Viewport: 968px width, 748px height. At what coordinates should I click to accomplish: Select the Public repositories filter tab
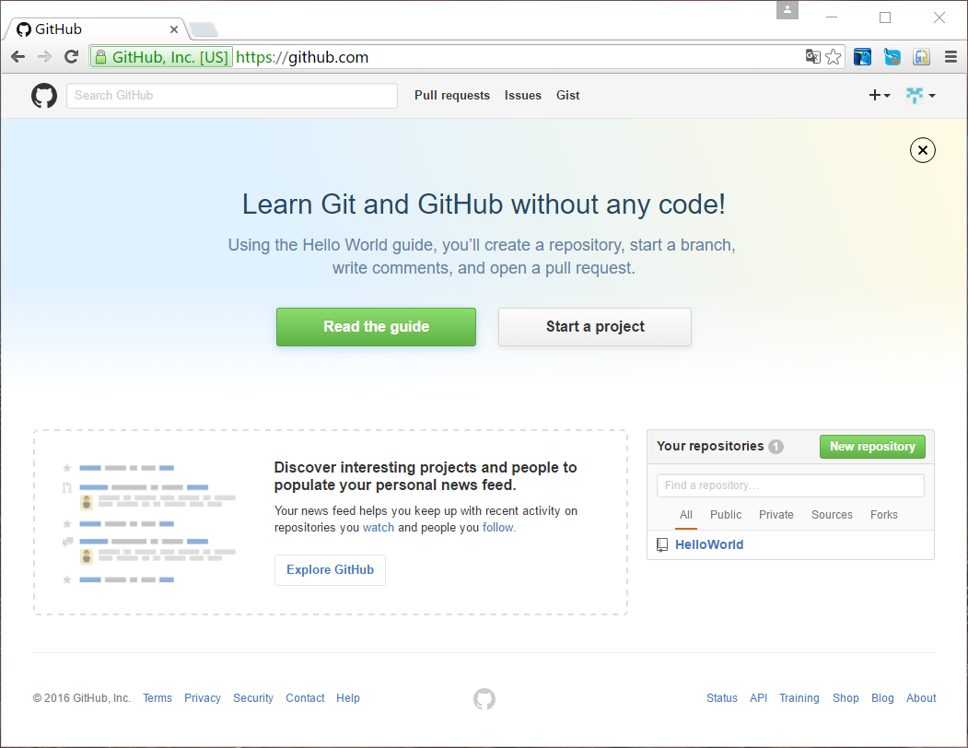726,515
